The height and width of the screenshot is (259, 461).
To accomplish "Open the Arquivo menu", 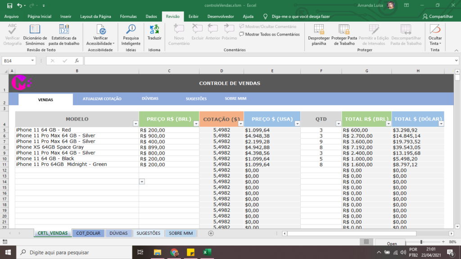I will point(11,17).
